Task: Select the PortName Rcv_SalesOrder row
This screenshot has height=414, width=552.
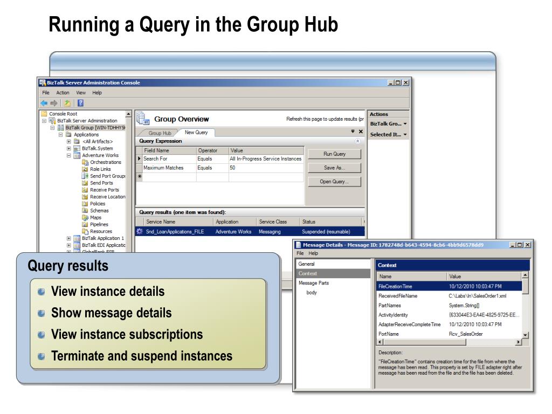Action: 449,334
